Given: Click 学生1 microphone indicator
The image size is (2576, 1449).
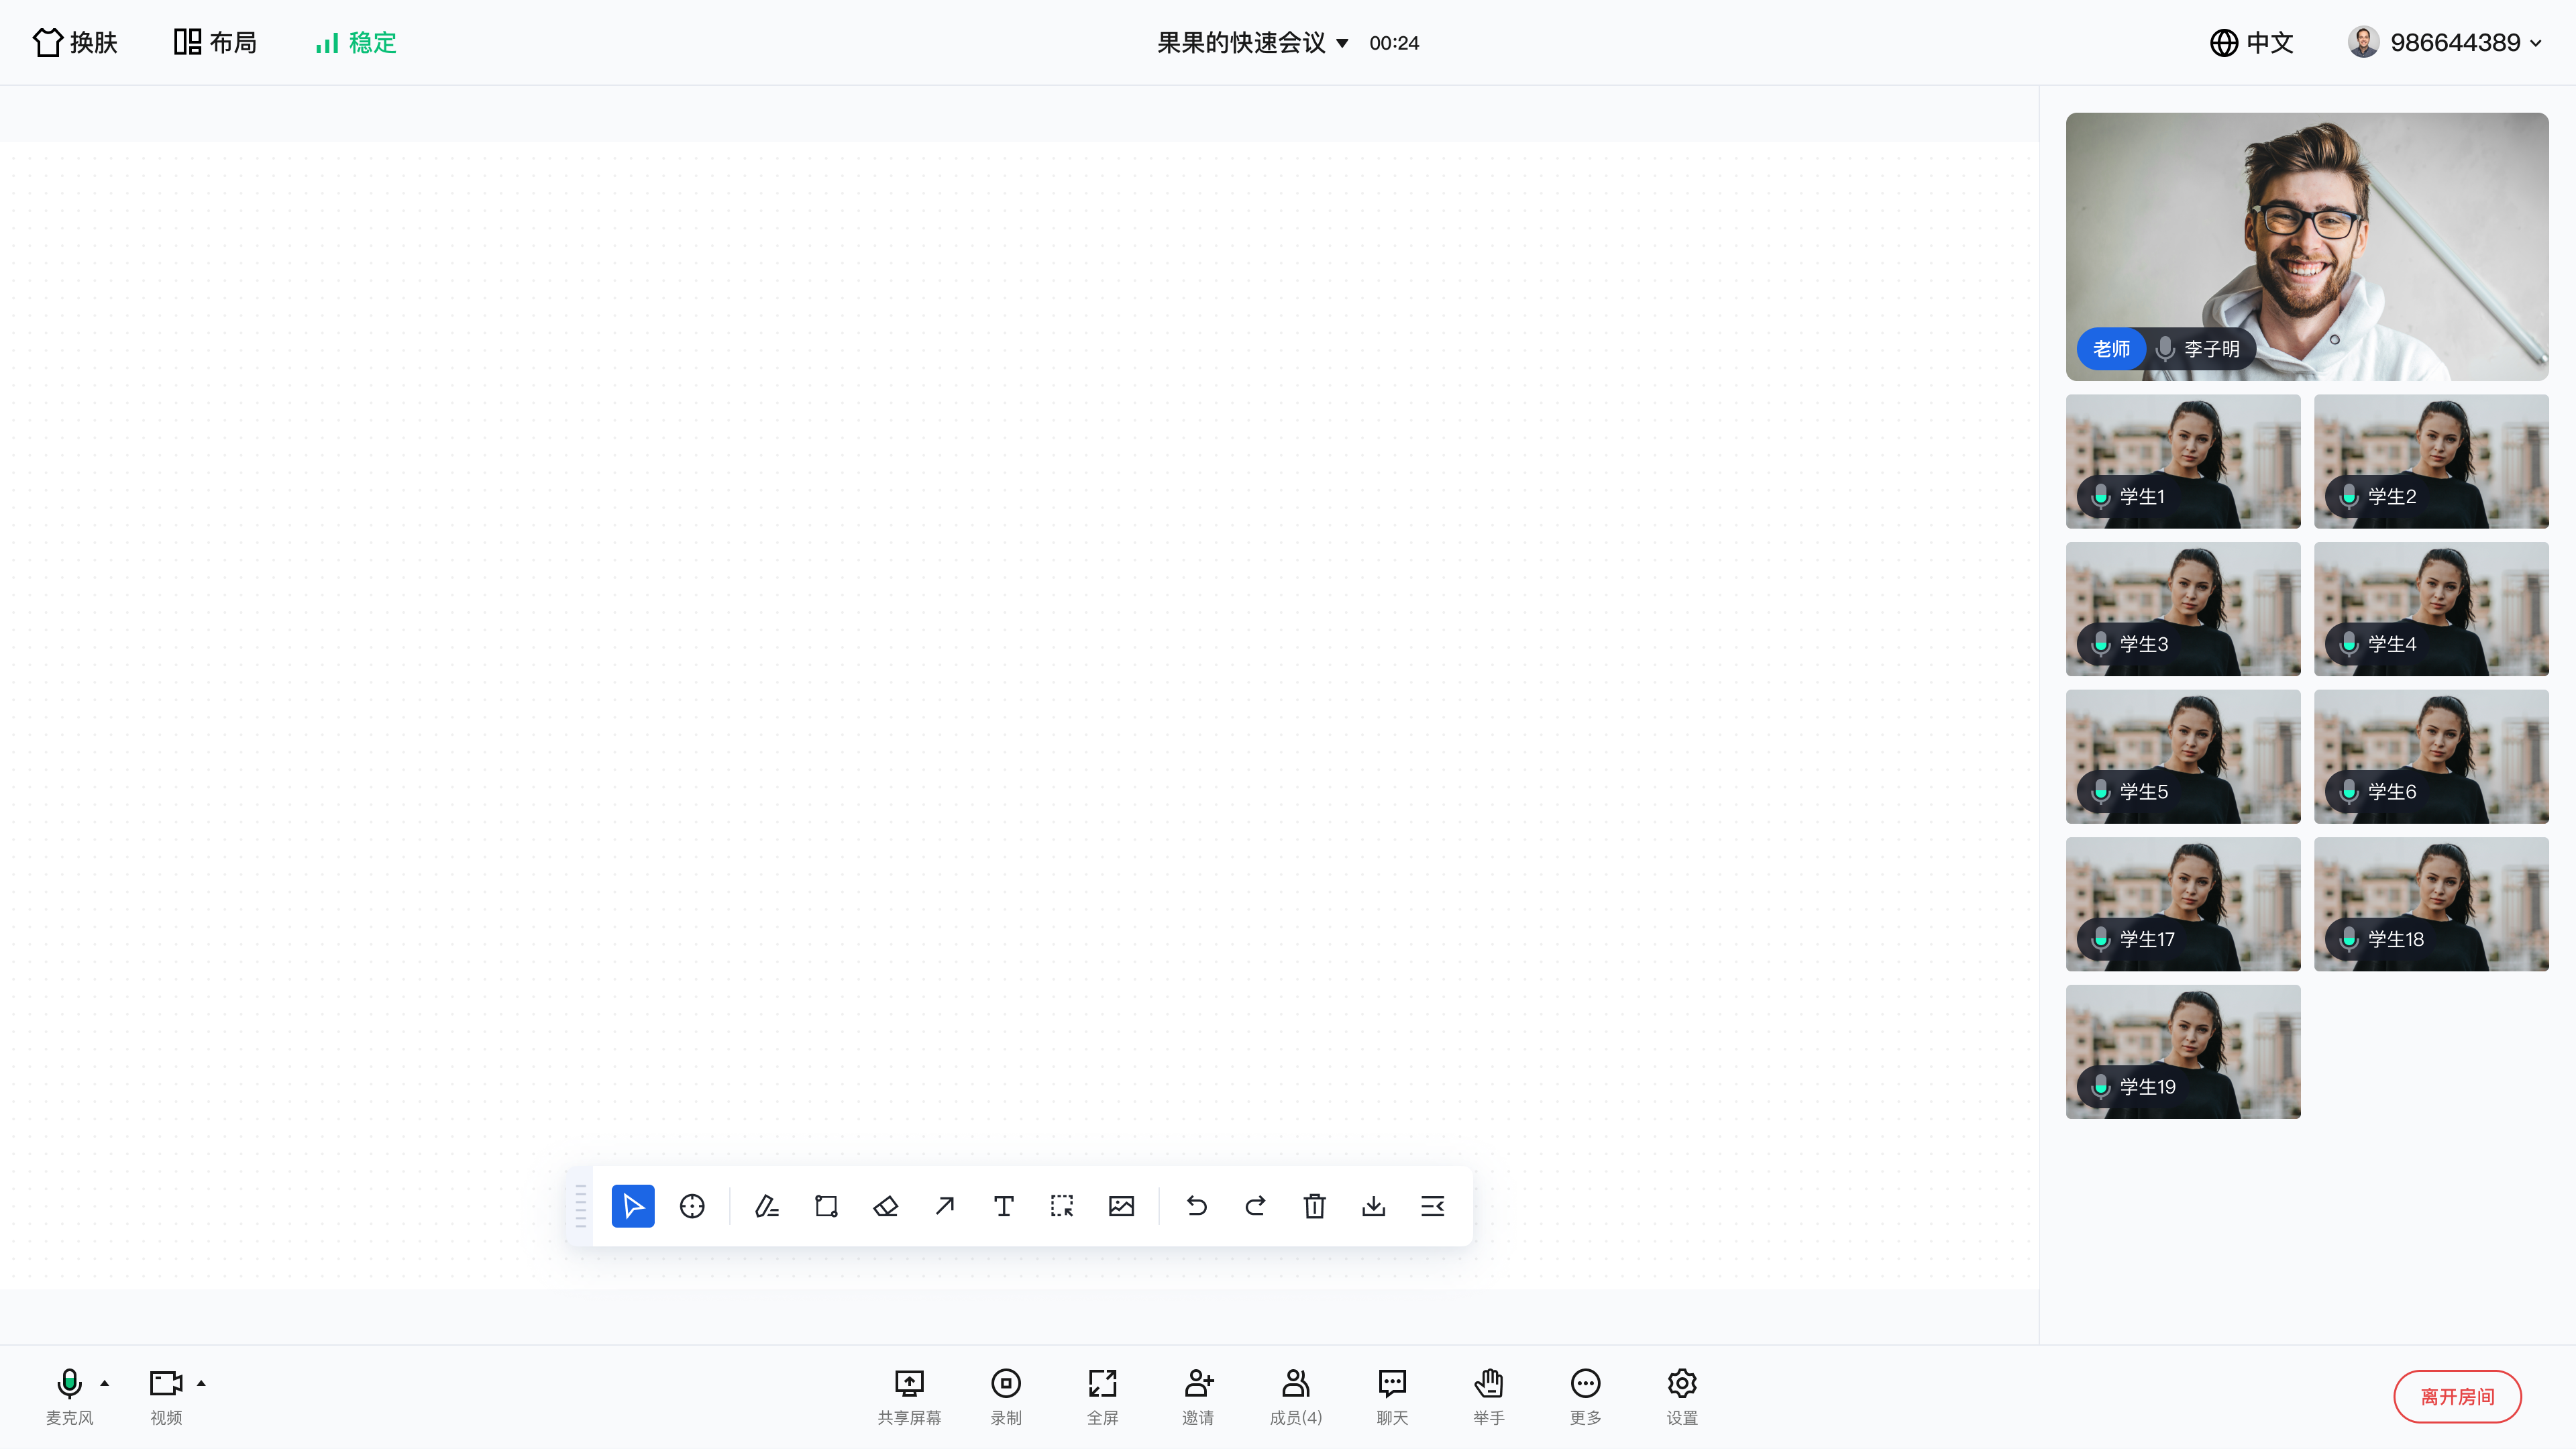Looking at the screenshot, I should click(x=2101, y=496).
